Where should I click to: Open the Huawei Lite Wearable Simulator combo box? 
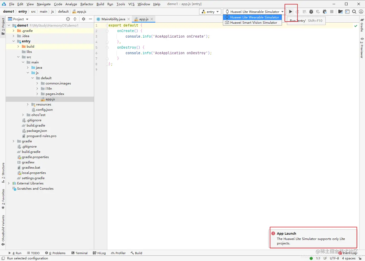point(254,12)
